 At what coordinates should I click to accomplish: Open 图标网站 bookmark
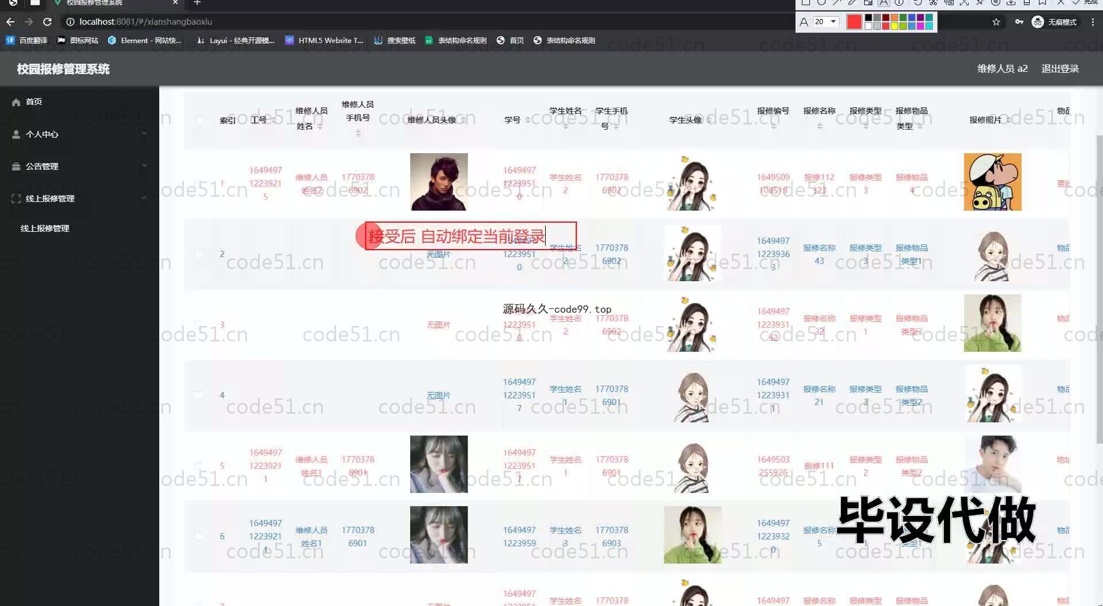(x=78, y=40)
